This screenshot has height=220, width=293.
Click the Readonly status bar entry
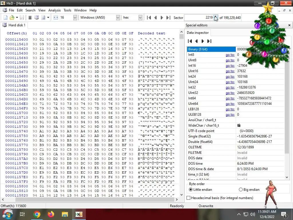click(x=177, y=206)
